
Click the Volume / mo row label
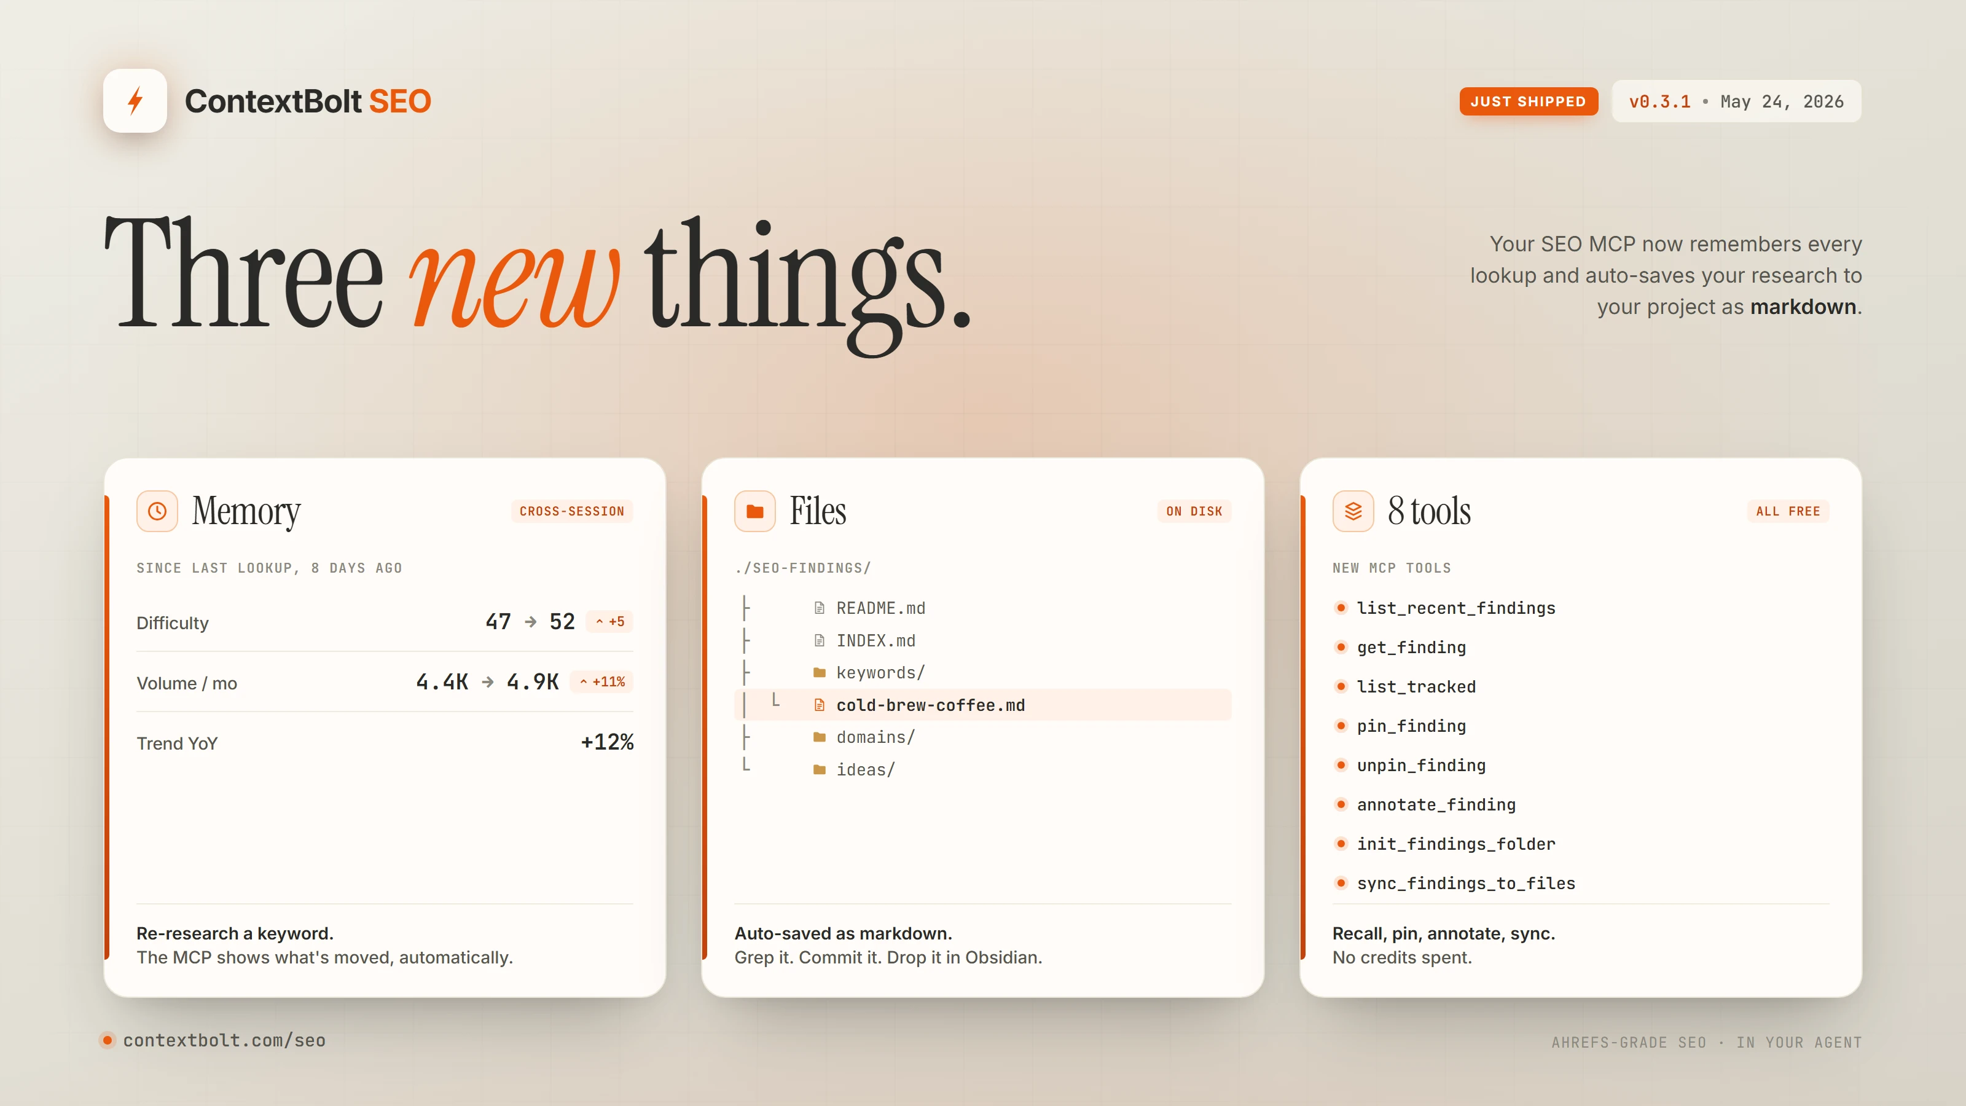(187, 683)
